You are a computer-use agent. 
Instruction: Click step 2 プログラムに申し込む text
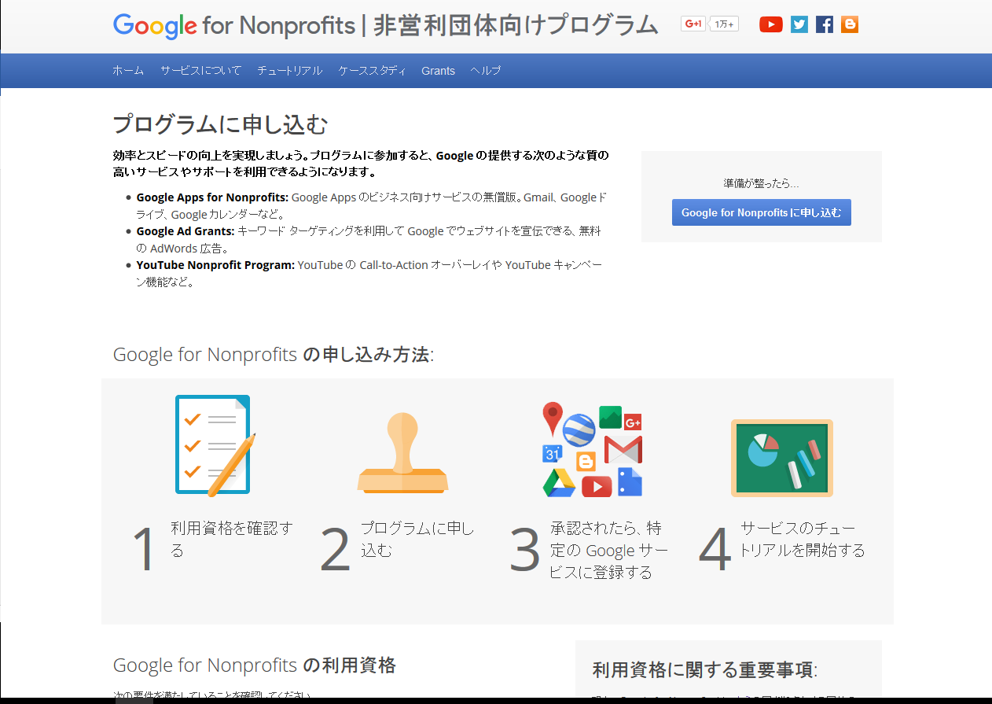(x=417, y=539)
